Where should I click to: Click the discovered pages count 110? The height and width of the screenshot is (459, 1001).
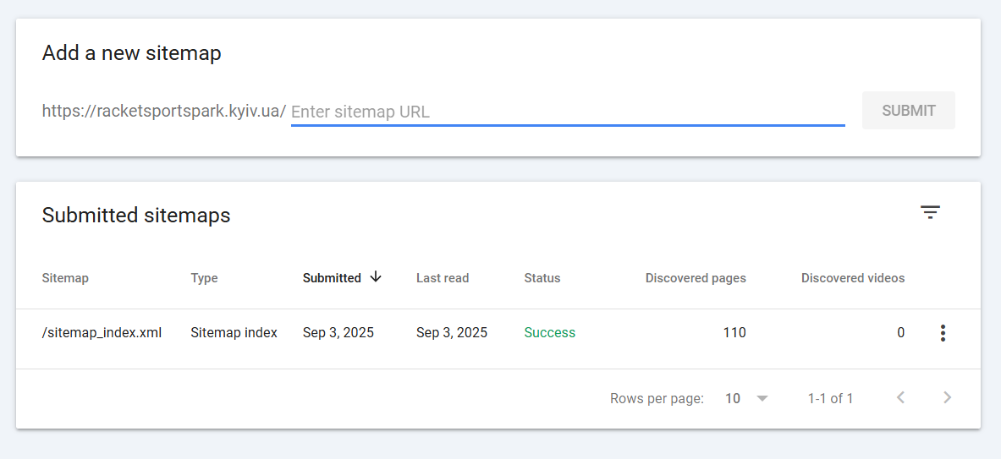[x=734, y=333]
